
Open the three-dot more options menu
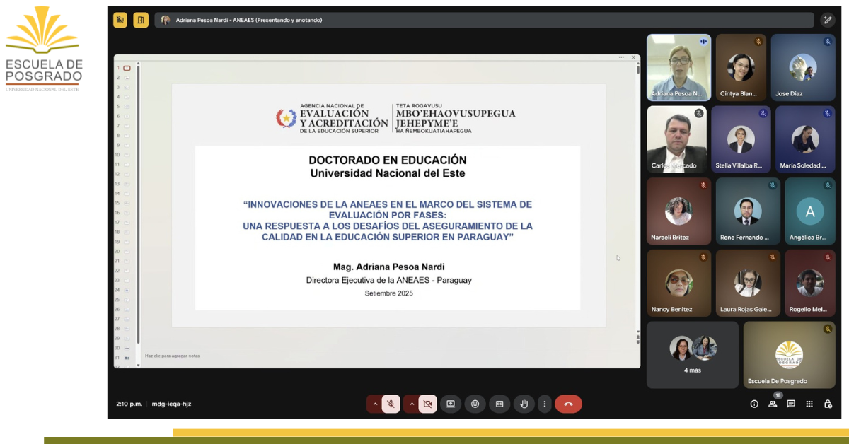(x=544, y=404)
